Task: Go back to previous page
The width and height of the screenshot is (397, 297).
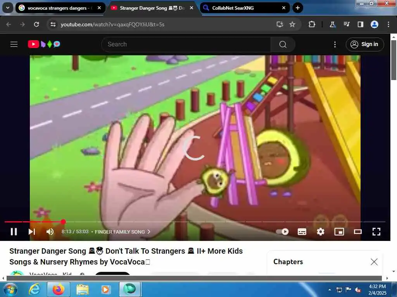Action: tap(9, 24)
